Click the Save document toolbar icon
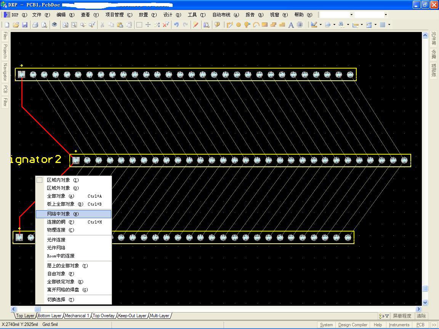Screen dimensions: 439x329 [x=25, y=25]
